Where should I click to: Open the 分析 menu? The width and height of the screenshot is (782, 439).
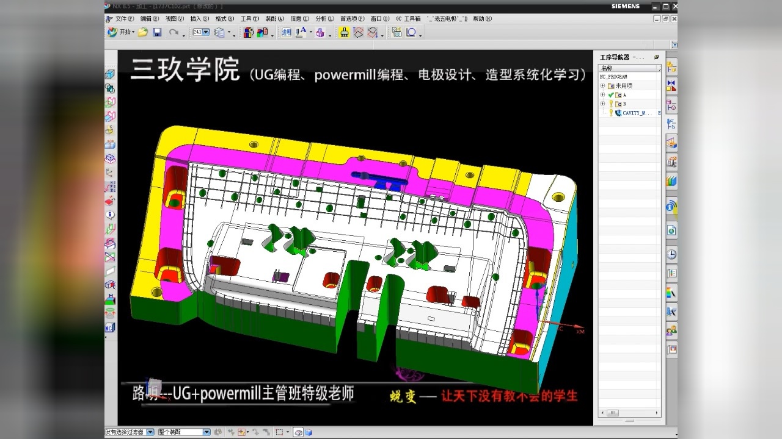pos(325,19)
